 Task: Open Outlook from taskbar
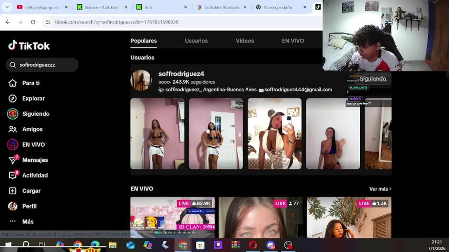click(x=130, y=245)
